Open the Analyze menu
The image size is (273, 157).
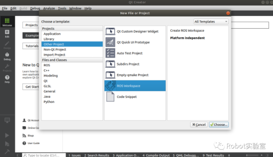(x=49, y=8)
